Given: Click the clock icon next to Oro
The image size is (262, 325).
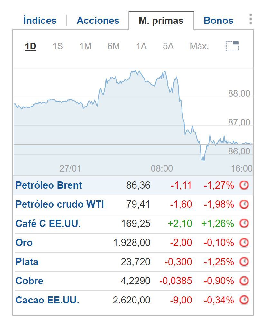Looking at the screenshot, I should tap(244, 243).
